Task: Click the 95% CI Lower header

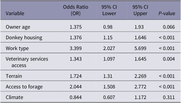Action: click(x=109, y=10)
